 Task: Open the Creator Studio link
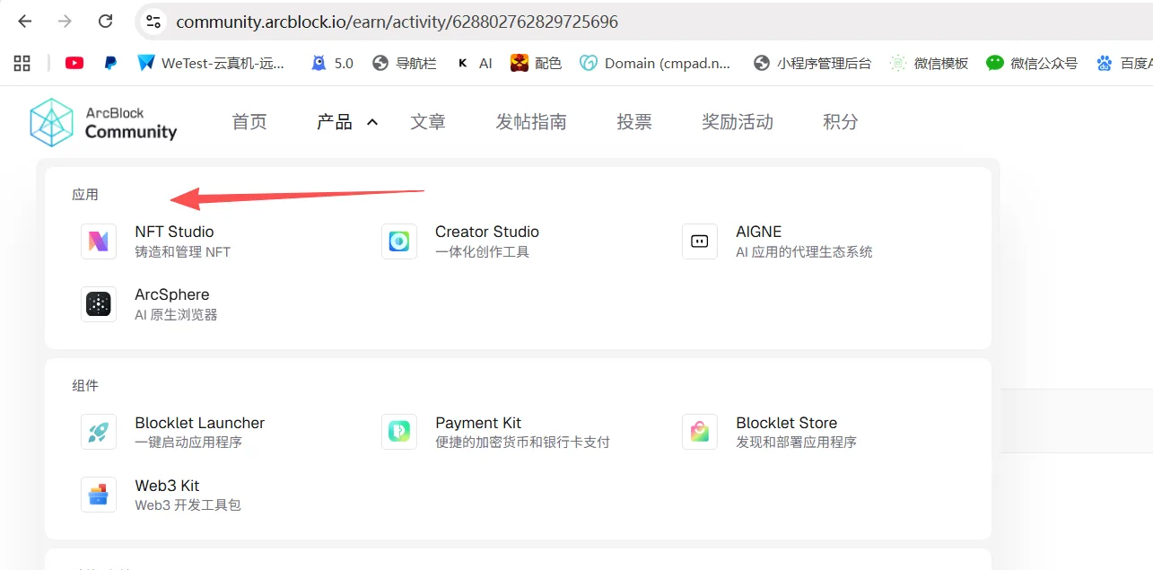[487, 232]
